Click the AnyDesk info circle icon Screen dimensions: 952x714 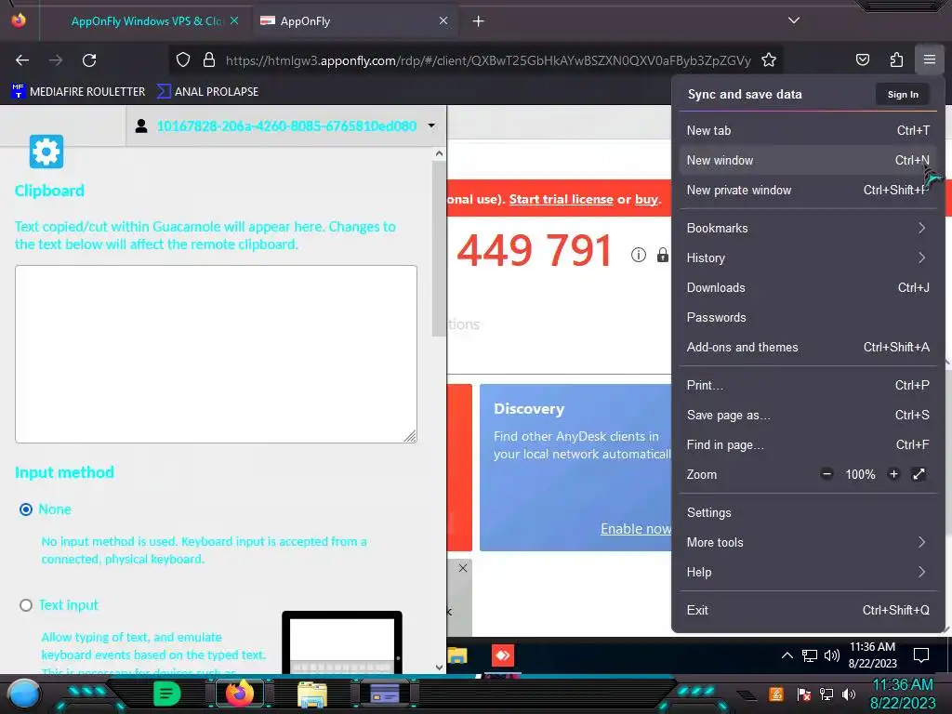pos(638,255)
